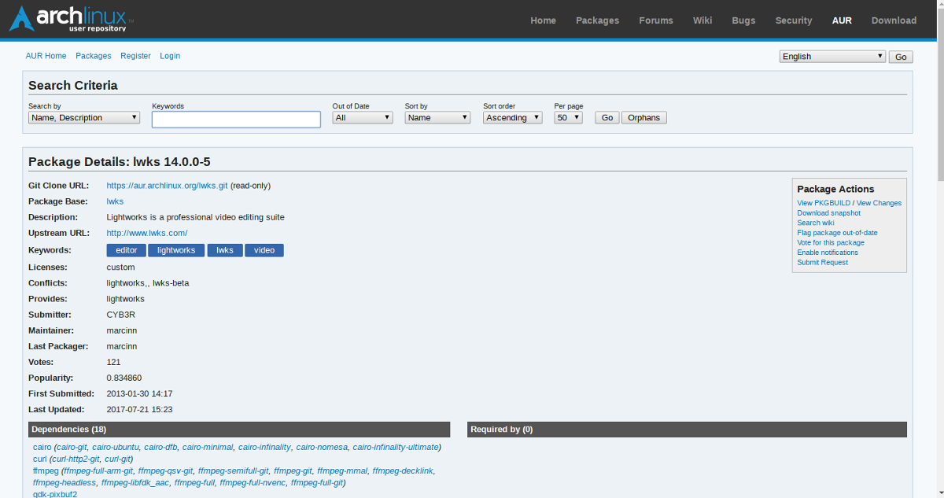This screenshot has height=498, width=944.
Task: Open curl-git dependency link
Action: pyautogui.click(x=117, y=459)
